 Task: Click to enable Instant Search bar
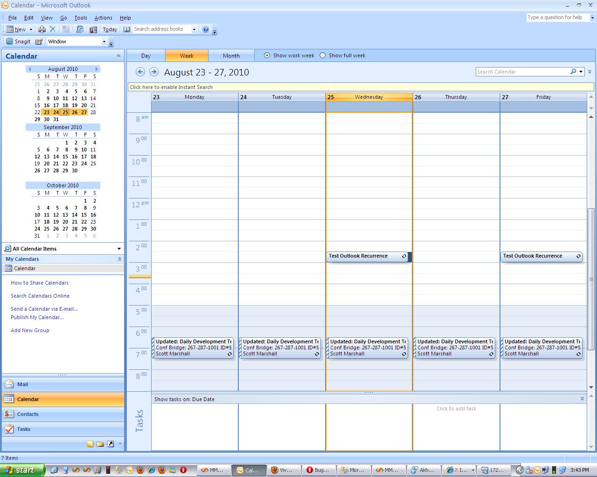tap(361, 87)
